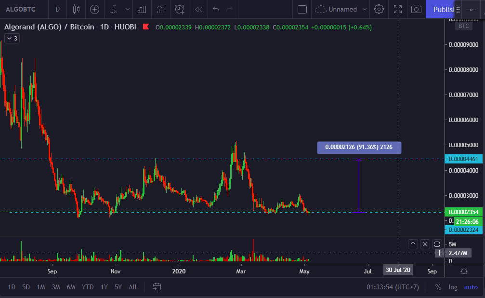Viewport: 485px width, 298px height.
Task: Open the chart settings gear
Action: pos(379,9)
